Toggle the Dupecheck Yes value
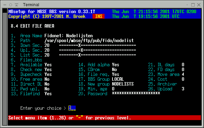The width and height of the screenshot is (204, 128). [x=48, y=74]
